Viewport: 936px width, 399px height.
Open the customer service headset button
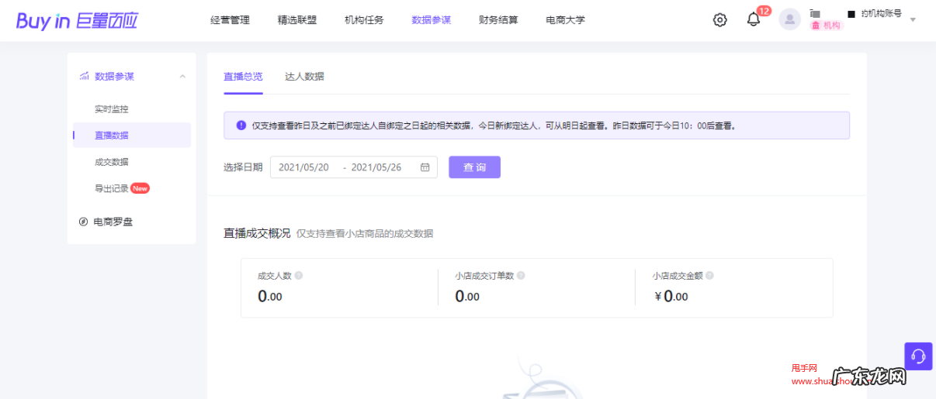click(918, 356)
